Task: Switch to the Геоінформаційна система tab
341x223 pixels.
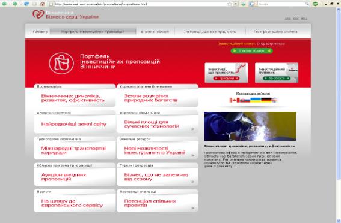Action: [x=275, y=32]
